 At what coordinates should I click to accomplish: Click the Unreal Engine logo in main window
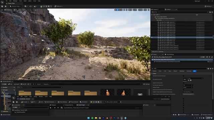pyautogui.click(x=2, y=2)
